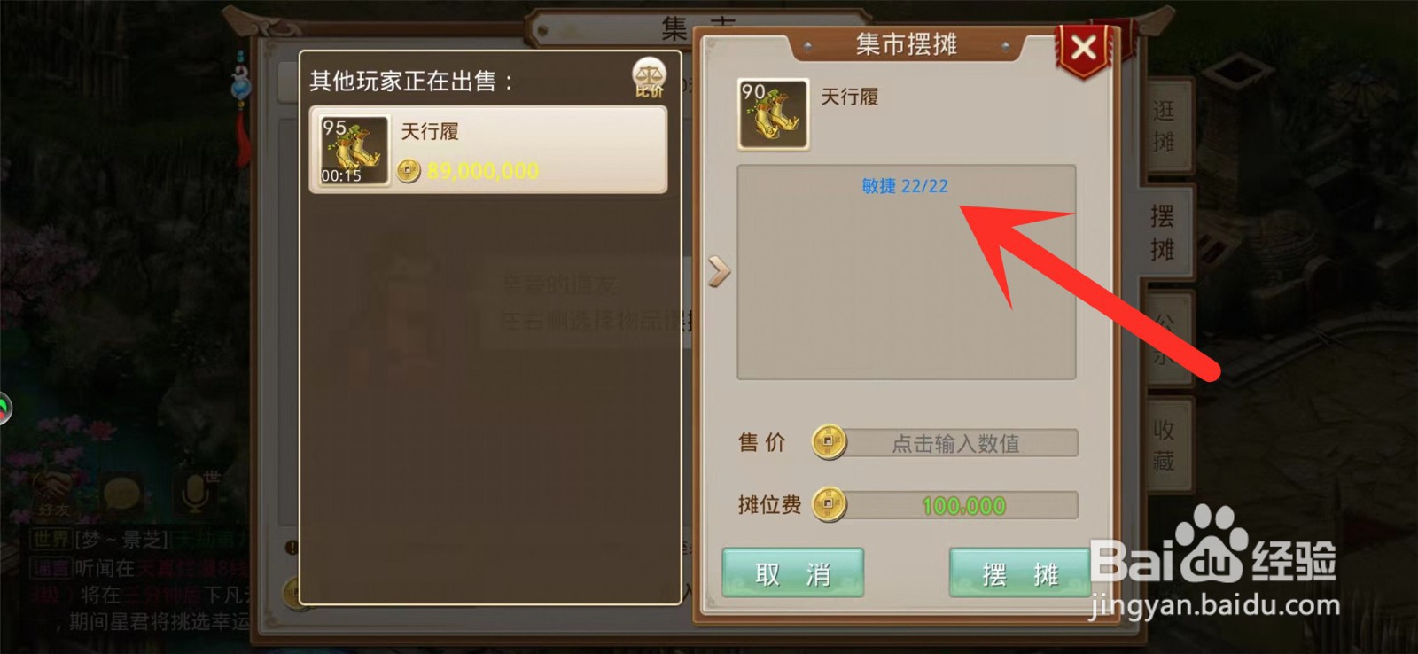Open the 收藏 side tab
1418x654 pixels.
(1165, 446)
